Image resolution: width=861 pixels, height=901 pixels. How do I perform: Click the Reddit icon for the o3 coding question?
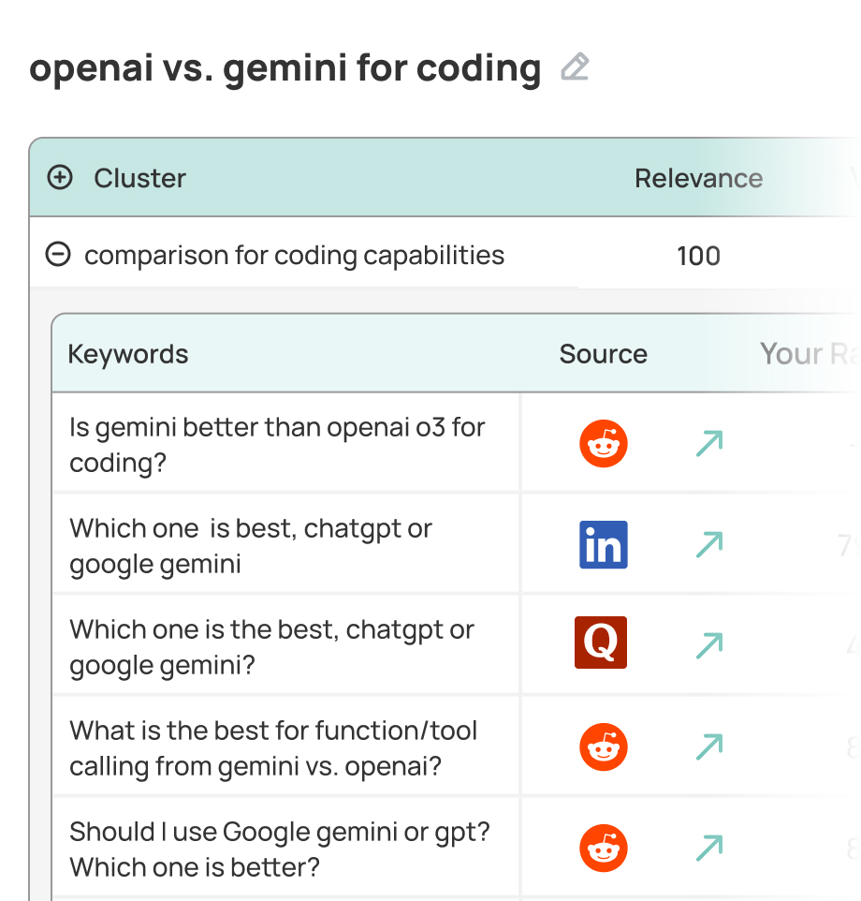(604, 444)
